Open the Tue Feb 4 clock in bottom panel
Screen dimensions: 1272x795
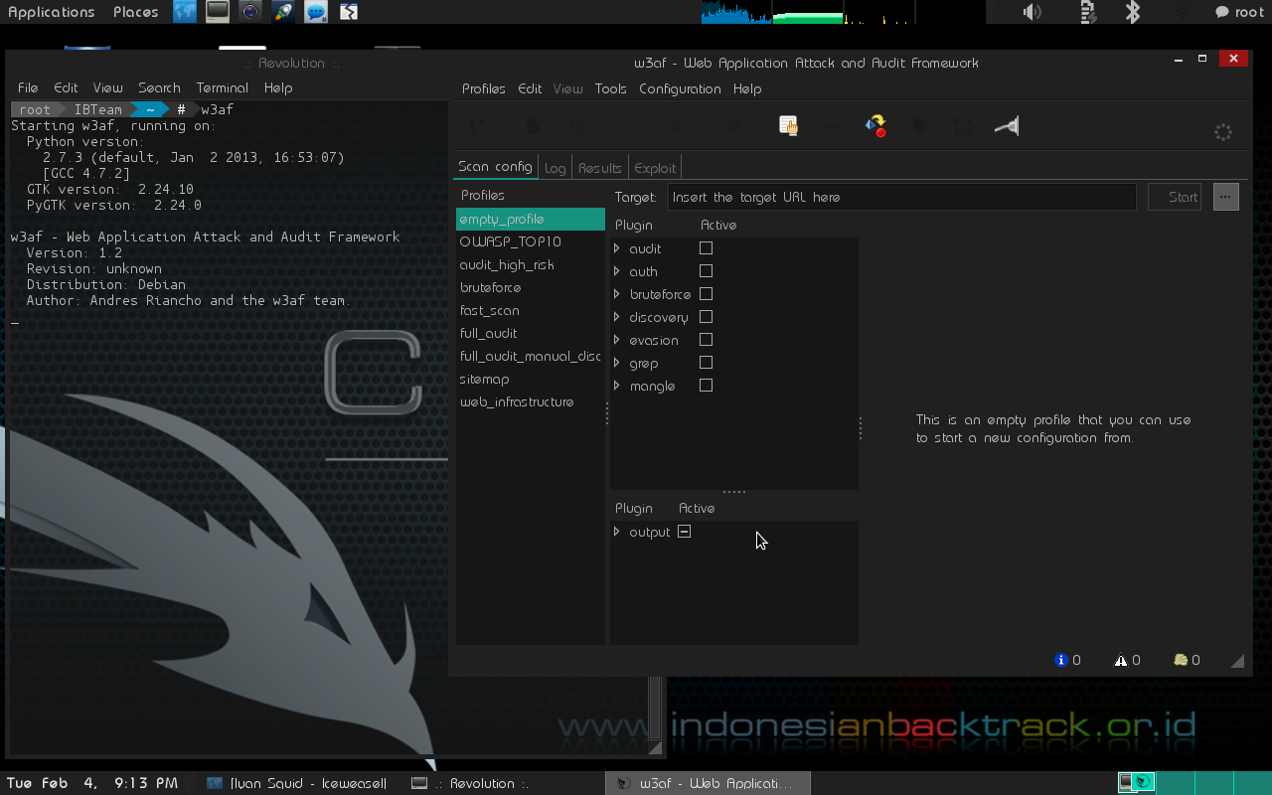pos(92,783)
